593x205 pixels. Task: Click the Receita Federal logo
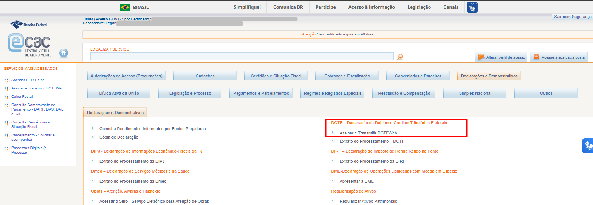point(29,25)
